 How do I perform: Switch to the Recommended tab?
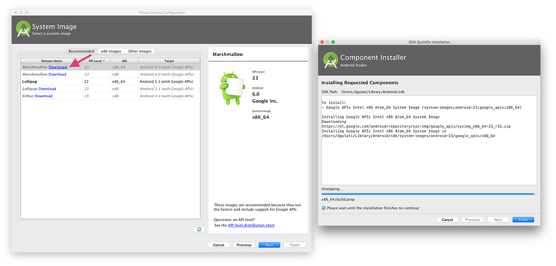(82, 51)
